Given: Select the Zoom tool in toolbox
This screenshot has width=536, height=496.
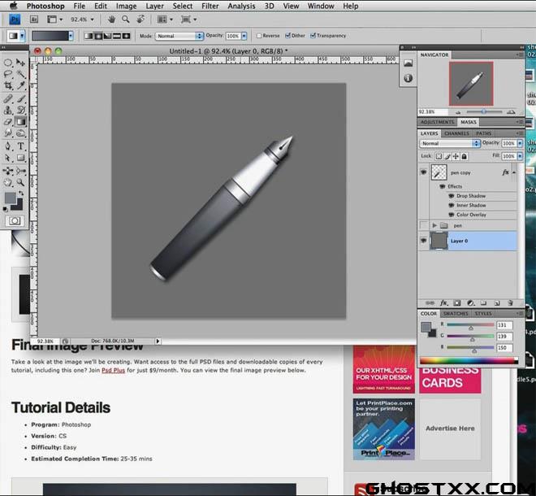Looking at the screenshot, I should tap(21, 182).
